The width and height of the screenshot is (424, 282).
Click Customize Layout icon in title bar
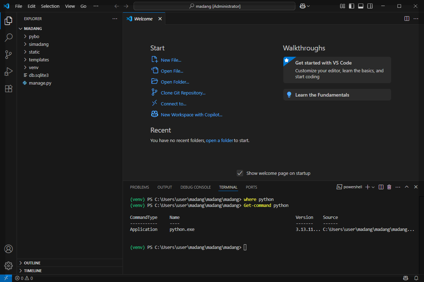pos(342,6)
